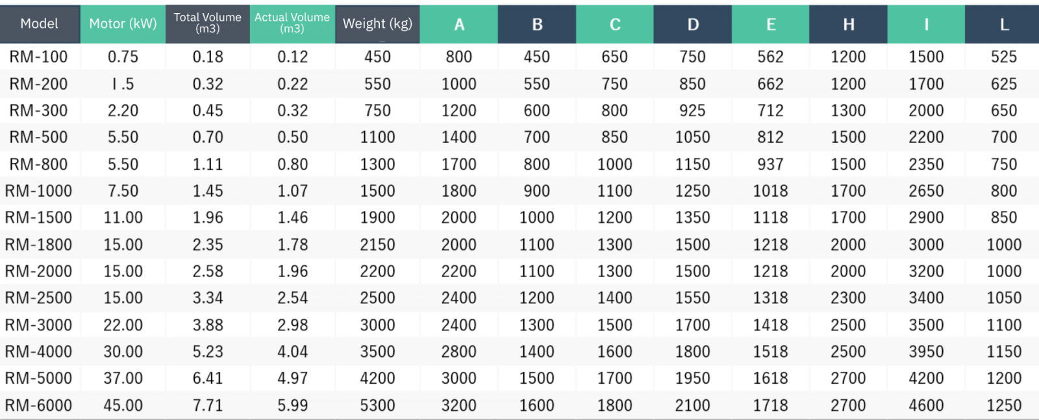Select the RM-300 model row label
The width and height of the screenshot is (1039, 420).
click(x=38, y=111)
